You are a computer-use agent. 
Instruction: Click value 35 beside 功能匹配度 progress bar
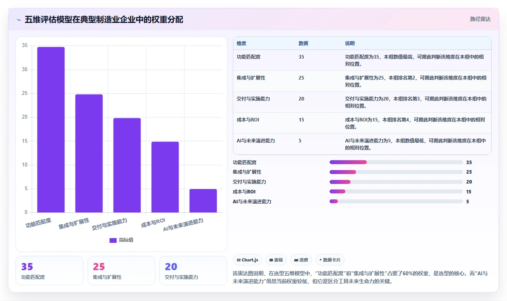click(x=469, y=162)
